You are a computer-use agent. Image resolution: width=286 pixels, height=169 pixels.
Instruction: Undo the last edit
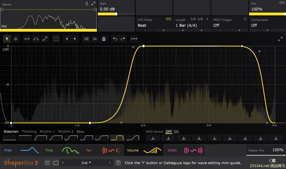115,39
